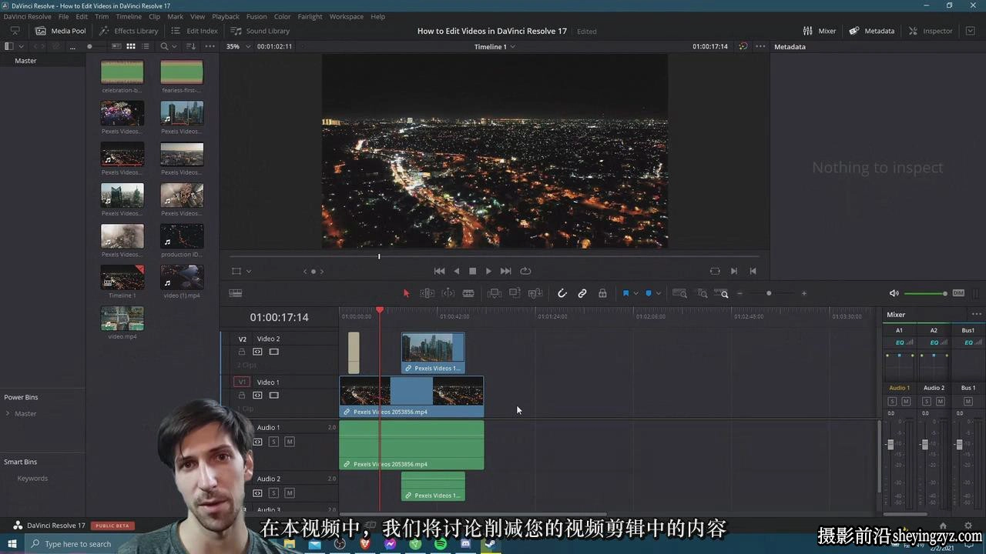
Task: Activate Trim Edit Mode tool
Action: tap(427, 293)
